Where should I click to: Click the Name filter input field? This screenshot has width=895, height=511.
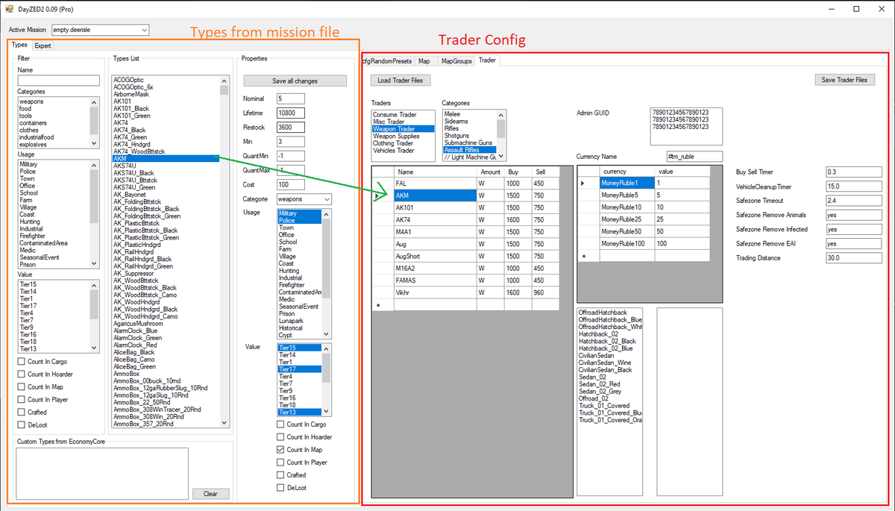59,81
